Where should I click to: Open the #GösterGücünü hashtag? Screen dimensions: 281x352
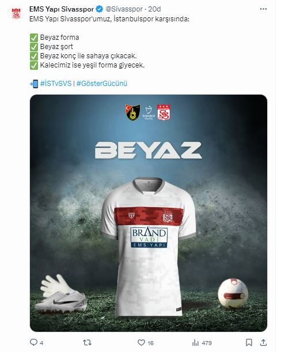coord(102,84)
